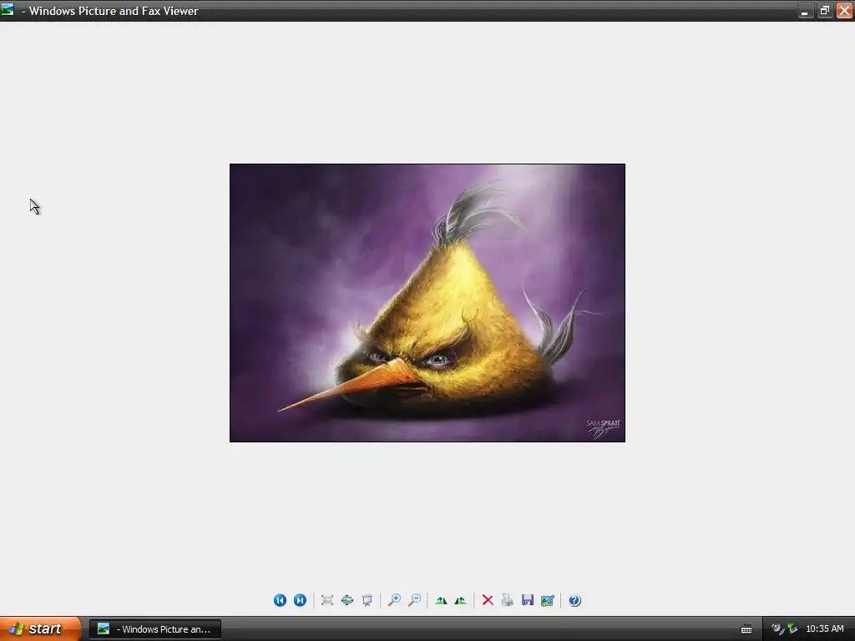
Task: Select the Windows Picture an... taskbar button
Action: pyautogui.click(x=155, y=629)
